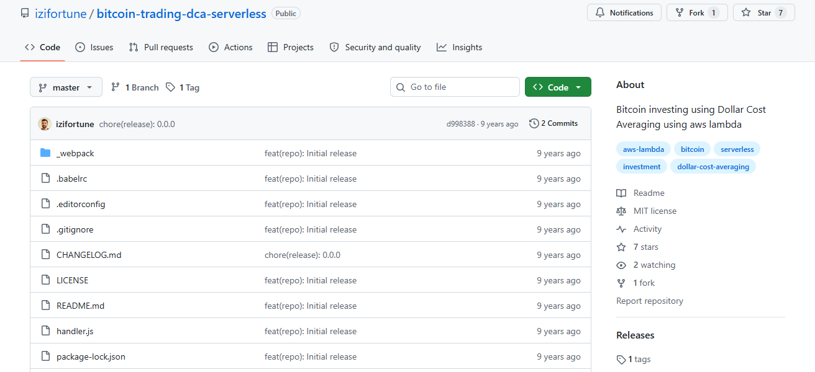Image resolution: width=815 pixels, height=372 pixels.
Task: Open the .editorconfig file
Action: click(81, 204)
